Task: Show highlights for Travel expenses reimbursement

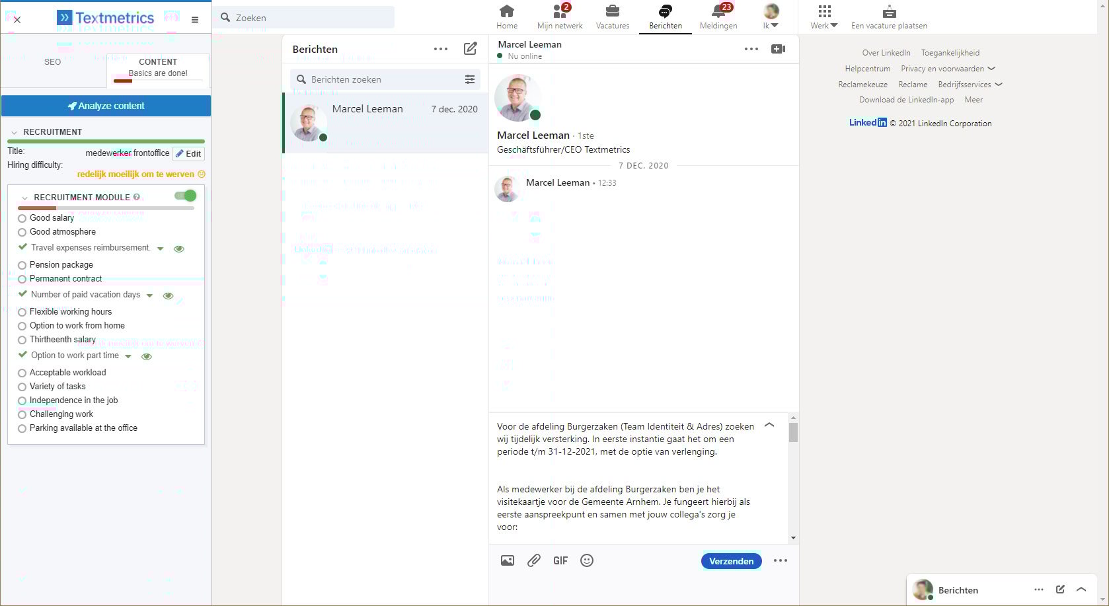Action: pos(178,249)
